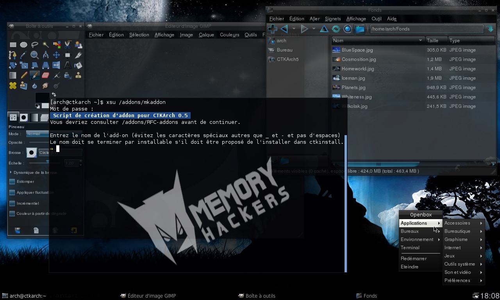Open Couleurs menu in GIMP
This screenshot has height=300, width=500.
click(x=229, y=35)
